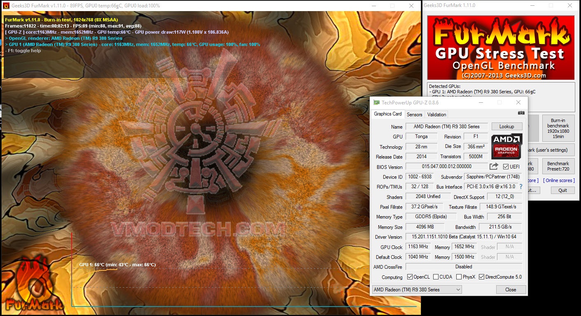Click the Lookup button
The width and height of the screenshot is (581, 316).
coord(507,127)
